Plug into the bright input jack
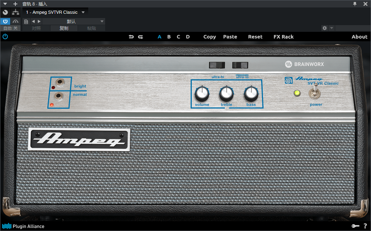 coord(60,82)
